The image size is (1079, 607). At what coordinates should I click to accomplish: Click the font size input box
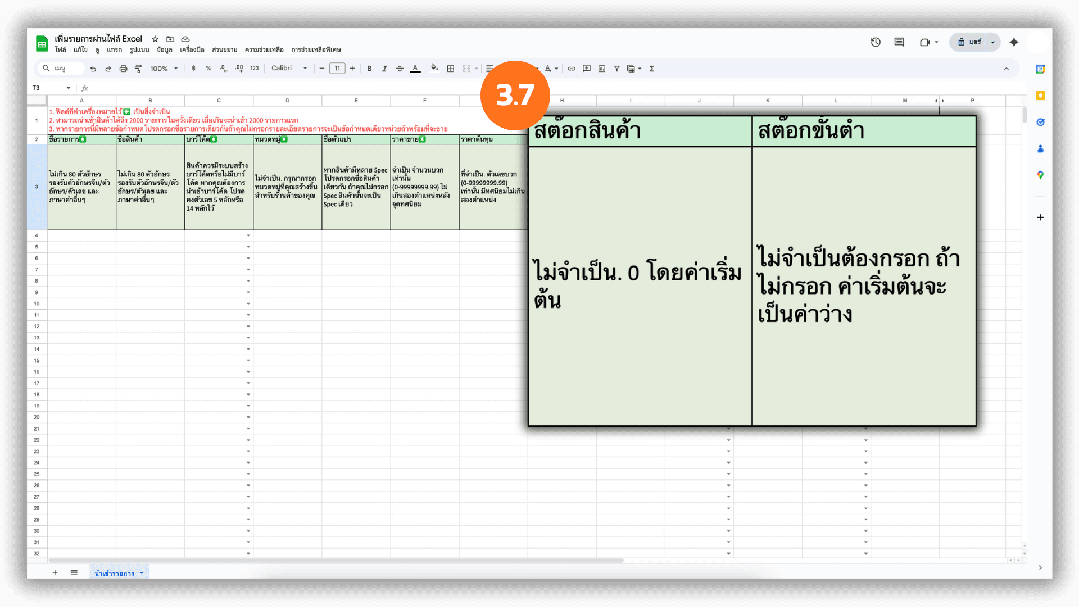tap(337, 69)
